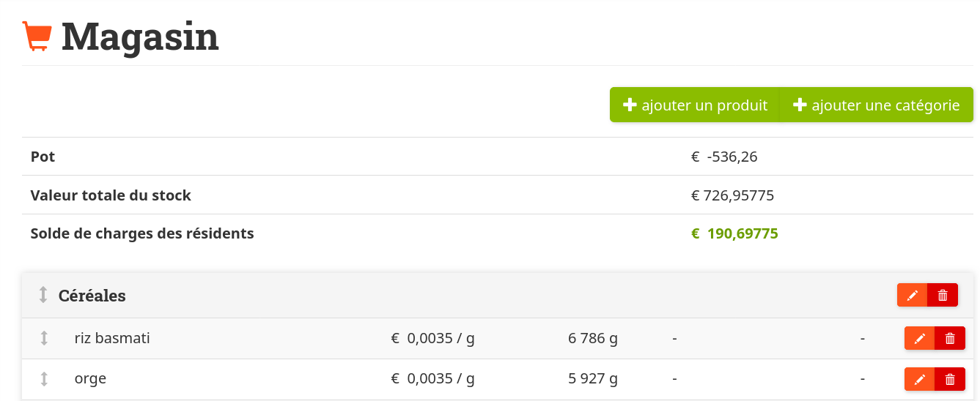
Task: Click the Magasin page heading
Action: (140, 36)
